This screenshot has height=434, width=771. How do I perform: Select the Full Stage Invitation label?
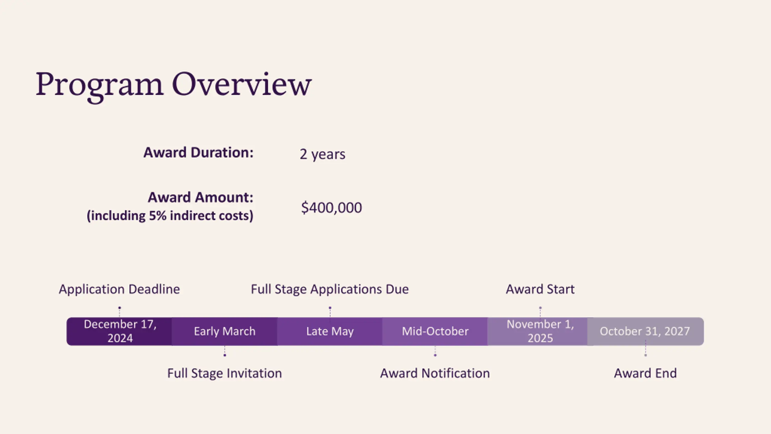point(225,373)
